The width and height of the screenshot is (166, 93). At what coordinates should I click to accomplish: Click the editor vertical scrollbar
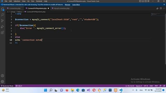coord(165,39)
